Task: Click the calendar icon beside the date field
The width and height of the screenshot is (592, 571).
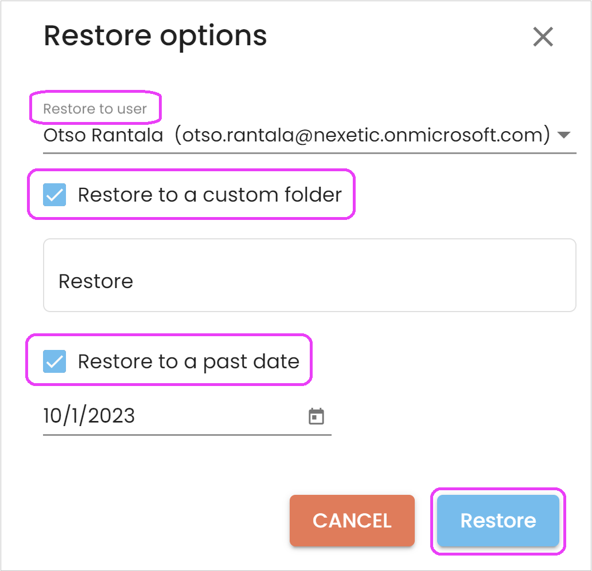Action: pyautogui.click(x=317, y=416)
